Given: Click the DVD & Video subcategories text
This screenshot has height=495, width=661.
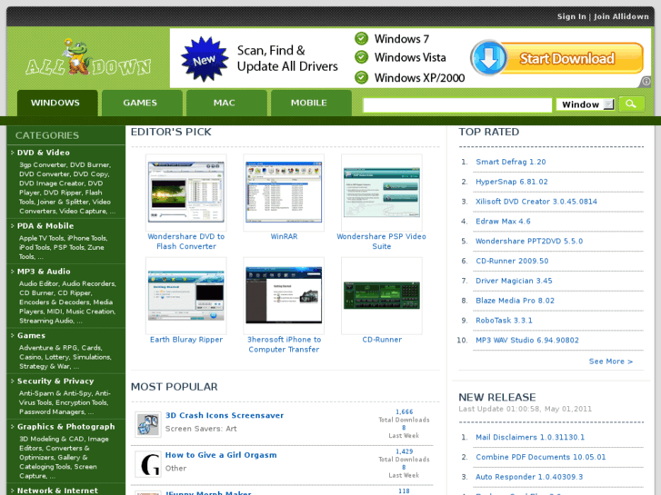Looking at the screenshot, I should coord(67,188).
